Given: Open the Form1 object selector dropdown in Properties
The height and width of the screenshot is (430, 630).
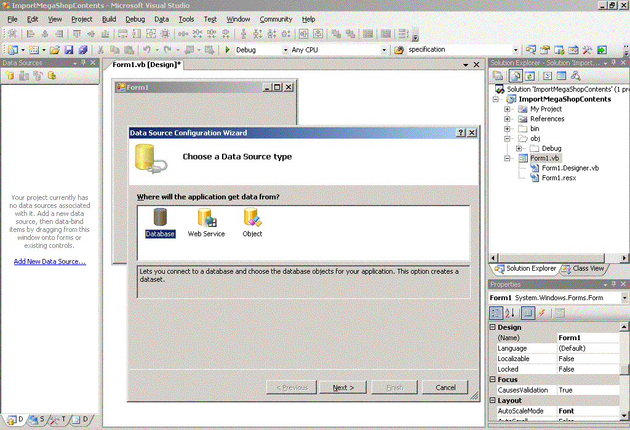Looking at the screenshot, I should tap(624, 298).
